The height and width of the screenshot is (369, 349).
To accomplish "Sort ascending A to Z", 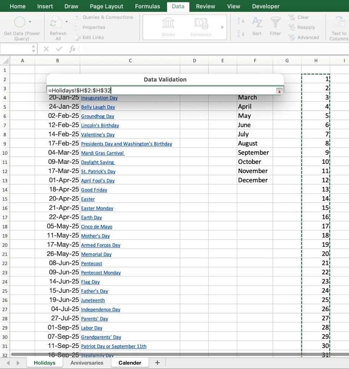I will pyautogui.click(x=241, y=21).
